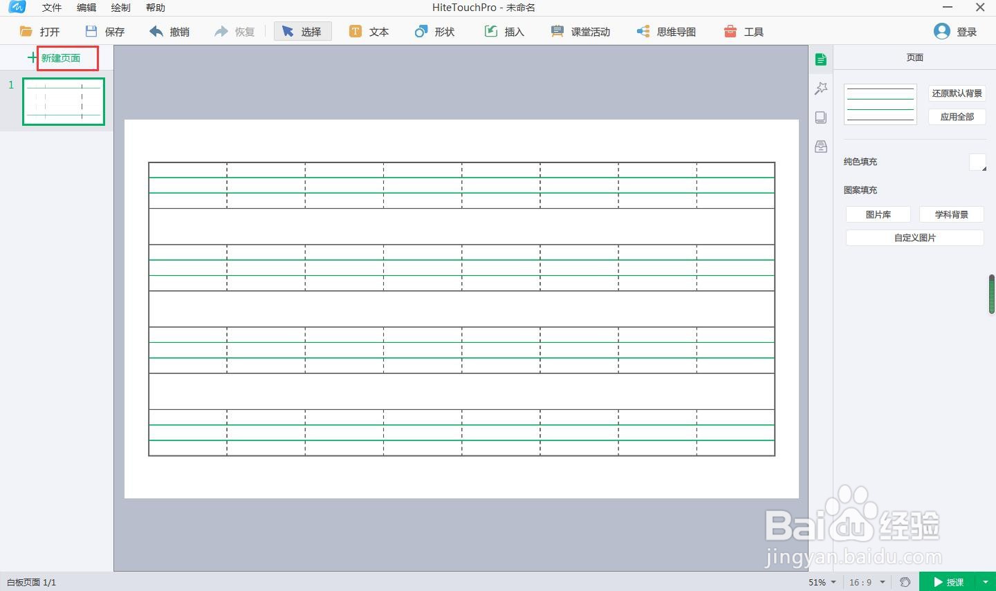Click the right panel vertical scrollbar handle
Image resolution: width=996 pixels, height=591 pixels.
[992, 294]
